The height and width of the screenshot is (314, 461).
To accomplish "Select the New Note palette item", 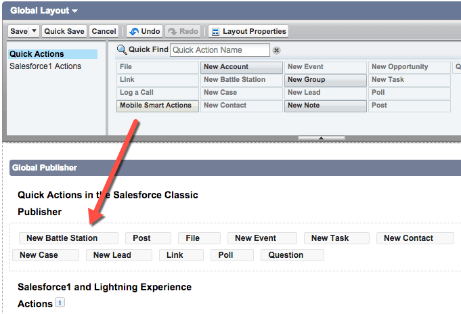I will pyautogui.click(x=326, y=106).
